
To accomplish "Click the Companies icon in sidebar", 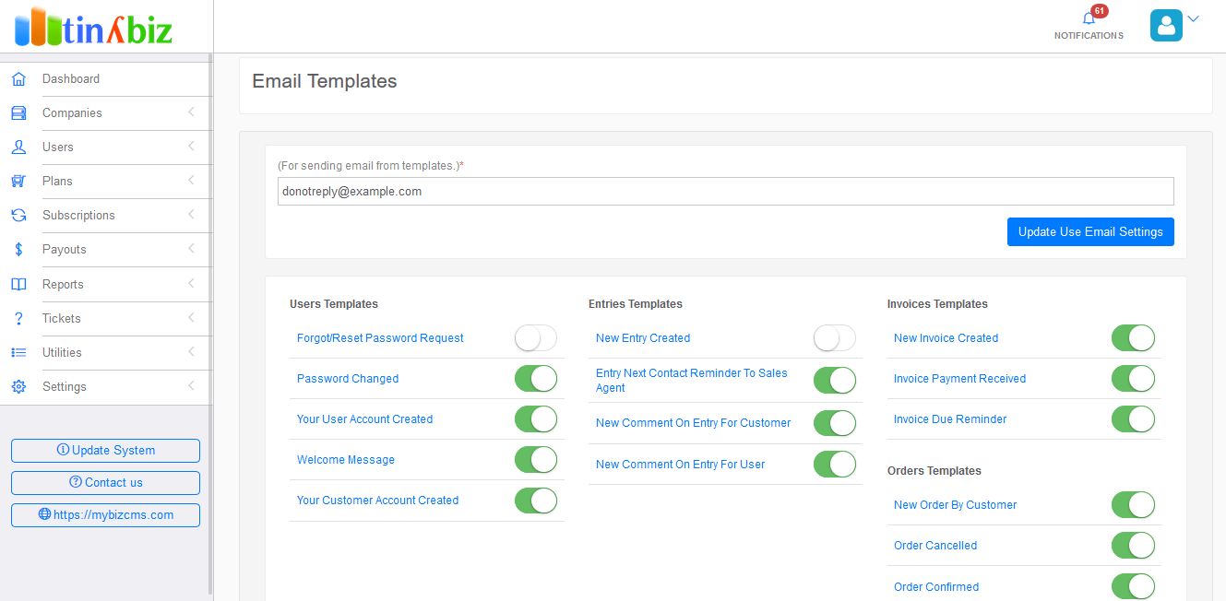I will (x=18, y=113).
